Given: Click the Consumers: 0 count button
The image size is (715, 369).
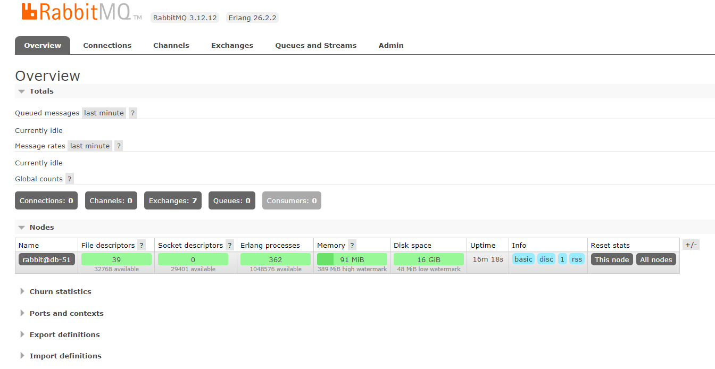Looking at the screenshot, I should click(x=292, y=200).
